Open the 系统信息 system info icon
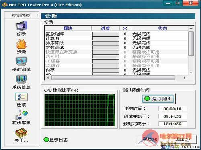This screenshot has width=201, height=150. (x=21, y=79)
